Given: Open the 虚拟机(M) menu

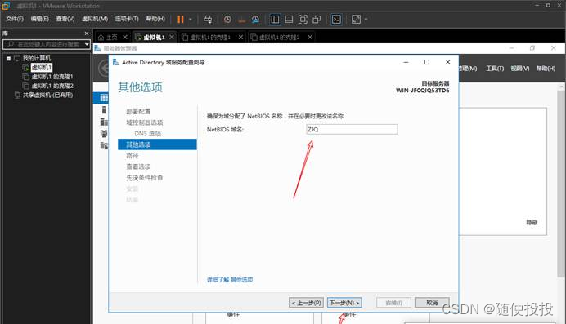Looking at the screenshot, I should tap(95, 19).
